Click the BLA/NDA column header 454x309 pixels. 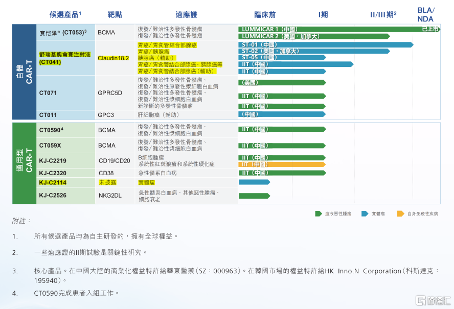click(x=425, y=14)
